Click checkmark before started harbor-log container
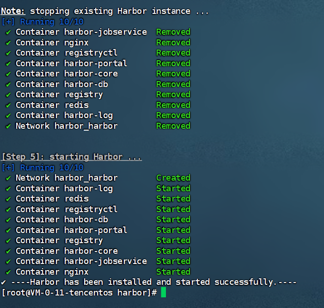 pos(8,189)
